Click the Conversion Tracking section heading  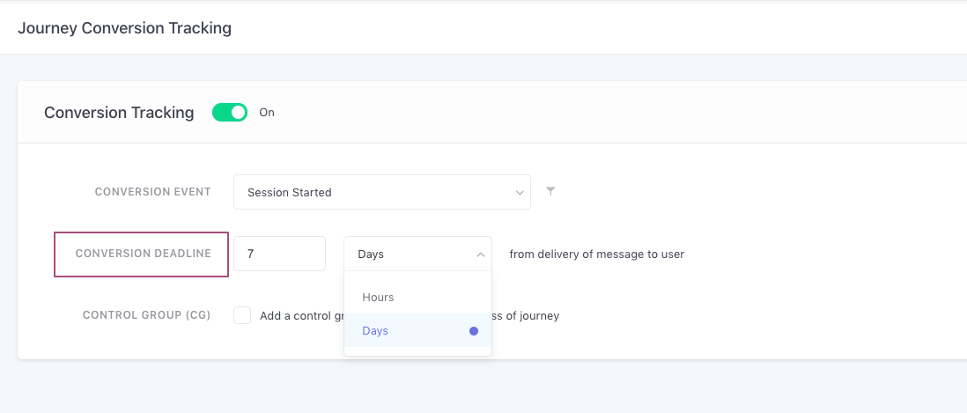pos(119,113)
